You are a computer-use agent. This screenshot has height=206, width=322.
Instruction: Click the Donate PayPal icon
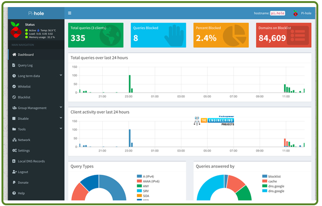[14, 182]
